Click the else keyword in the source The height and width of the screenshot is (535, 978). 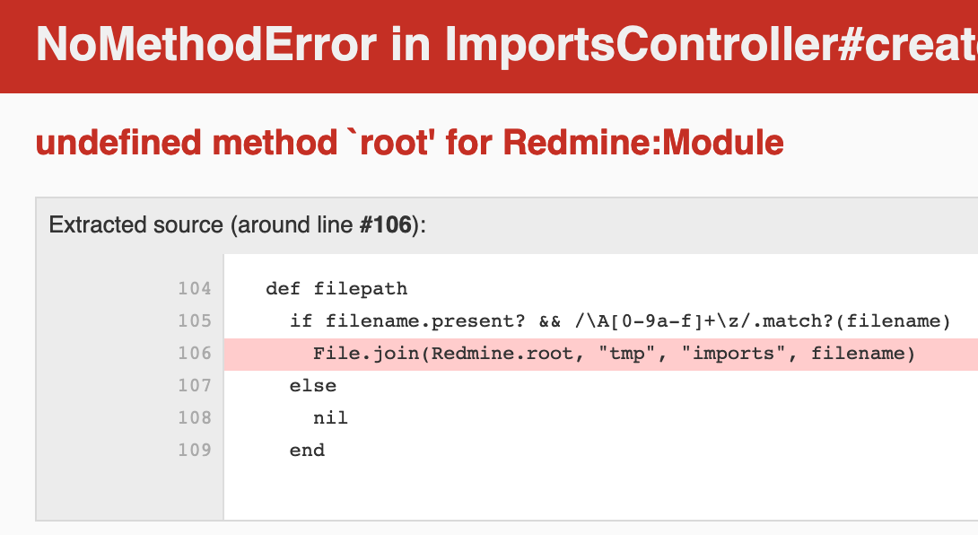pyautogui.click(x=313, y=386)
